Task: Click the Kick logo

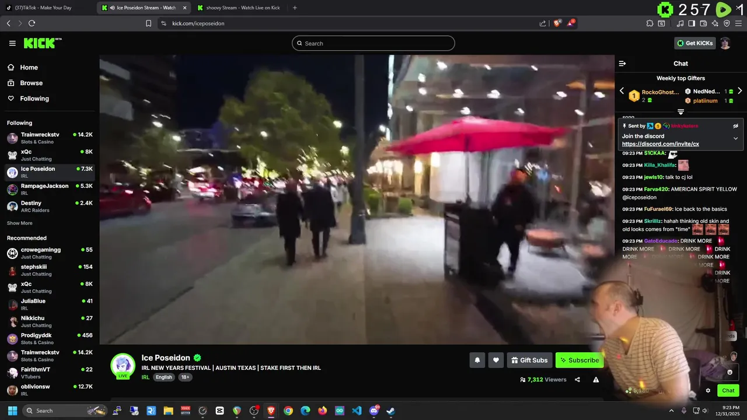Action: pos(43,43)
